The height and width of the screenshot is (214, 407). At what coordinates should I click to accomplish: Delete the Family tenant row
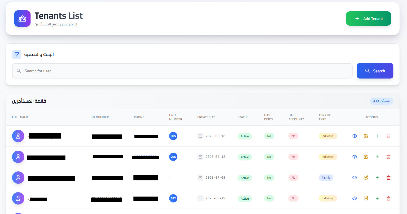389,178
